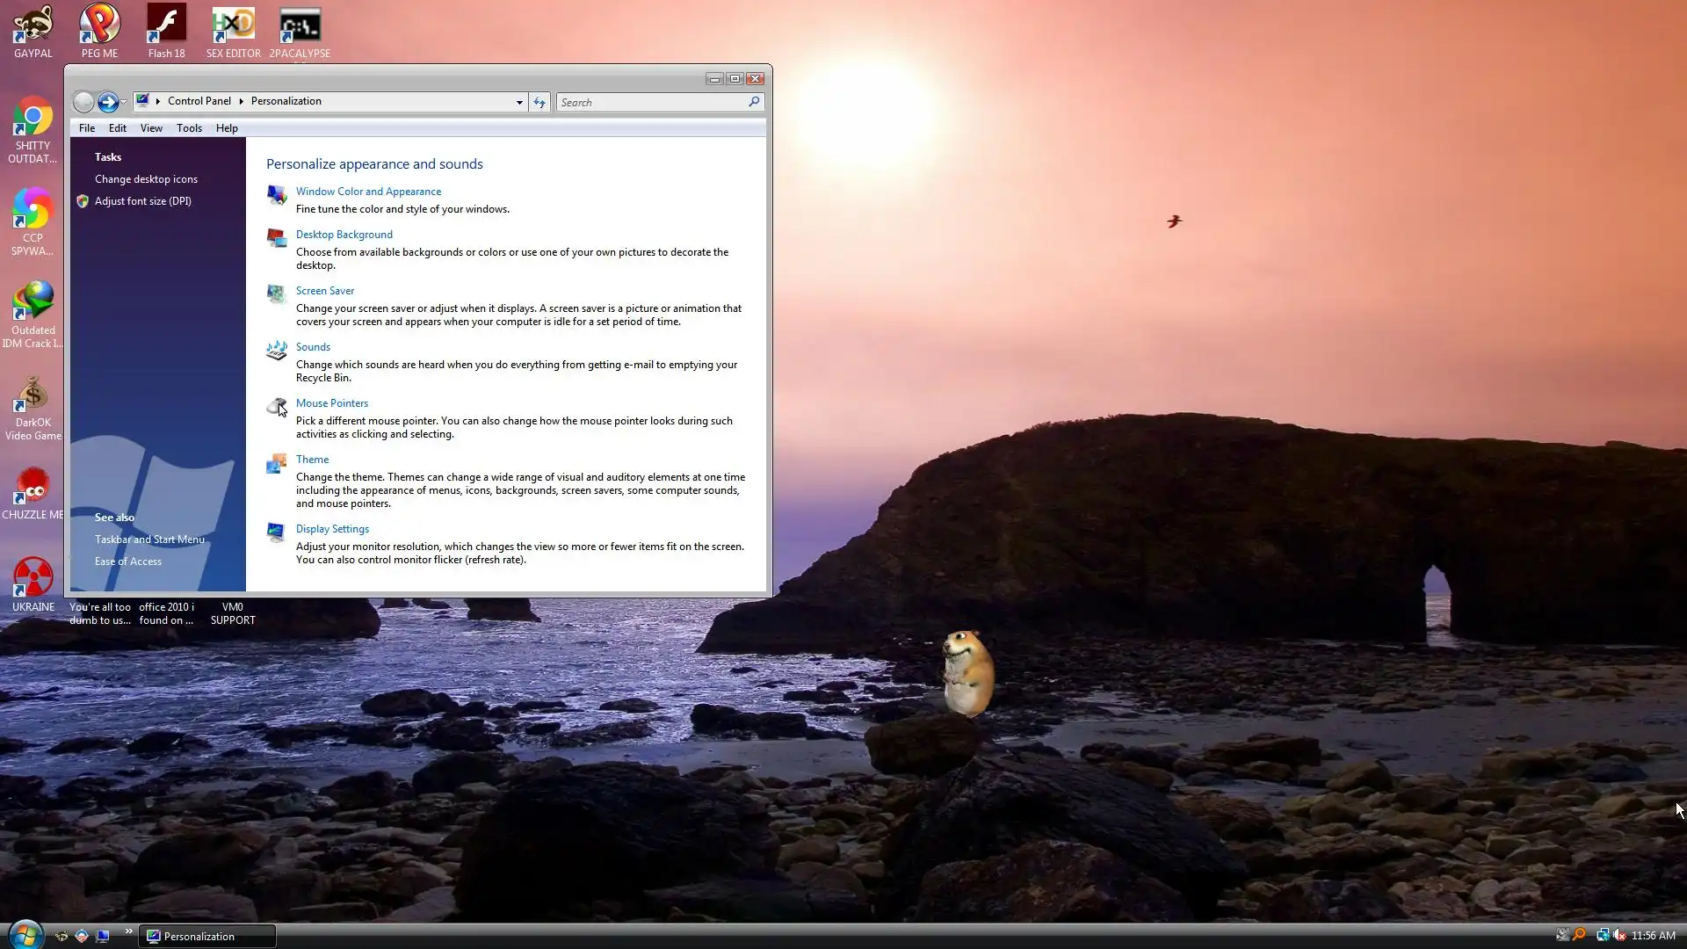Expand the address bar history dropdown
This screenshot has height=949, width=1687.
(x=519, y=102)
